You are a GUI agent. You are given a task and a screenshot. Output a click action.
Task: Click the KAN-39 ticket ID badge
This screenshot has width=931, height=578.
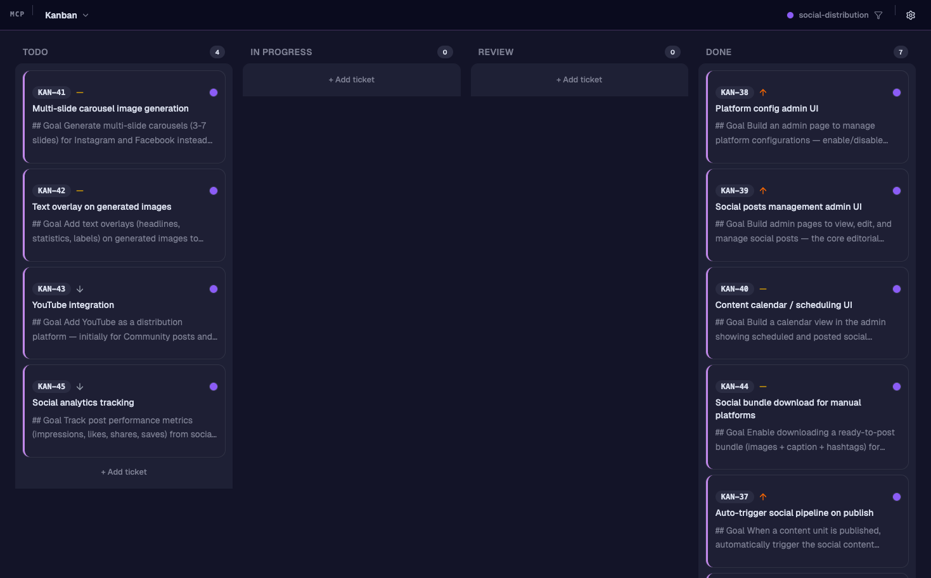(x=735, y=191)
